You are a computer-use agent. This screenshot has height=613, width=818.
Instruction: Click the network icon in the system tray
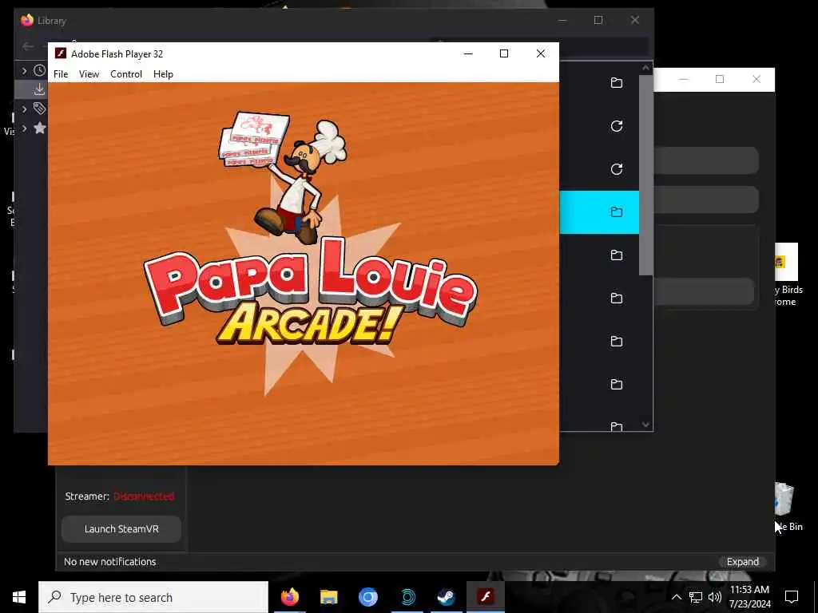[696, 597]
